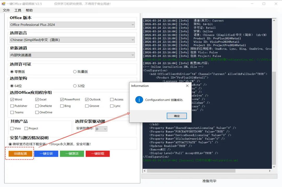The width and height of the screenshot is (282, 187).
Task: Click the blue information icon in the dialog
Action: [139, 100]
